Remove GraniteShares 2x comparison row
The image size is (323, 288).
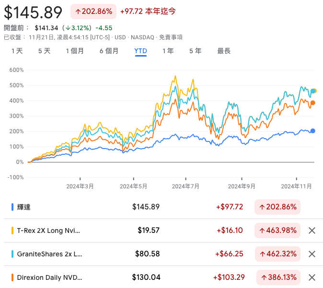coord(312,254)
